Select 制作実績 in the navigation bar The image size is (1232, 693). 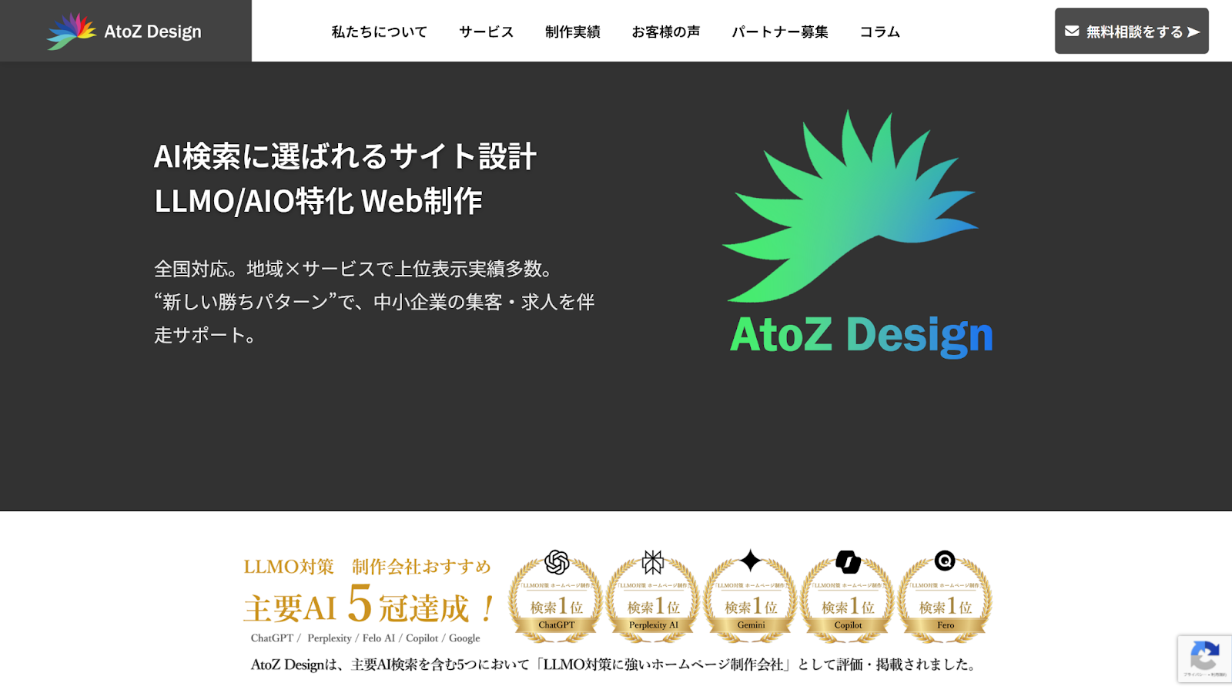573,32
